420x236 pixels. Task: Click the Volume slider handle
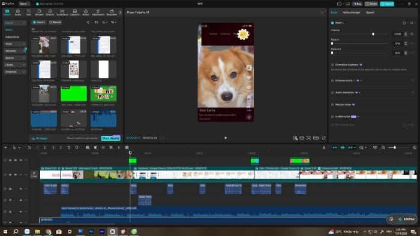pos(373,34)
